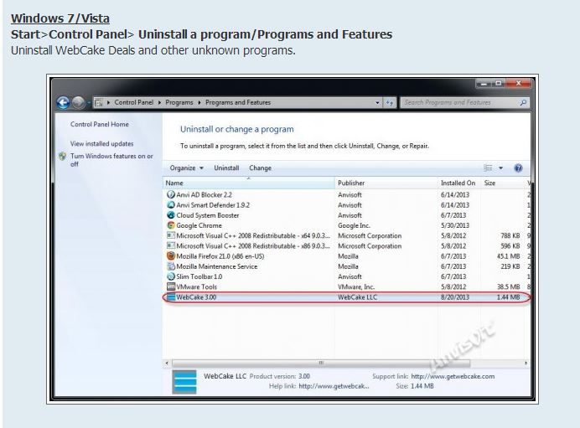Click the address bar folder icon
The image size is (580, 428).
pyautogui.click(x=98, y=103)
